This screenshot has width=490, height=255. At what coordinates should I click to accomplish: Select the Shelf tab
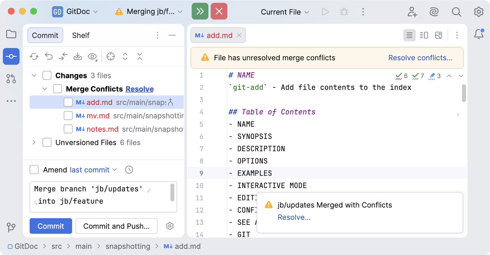pos(81,35)
